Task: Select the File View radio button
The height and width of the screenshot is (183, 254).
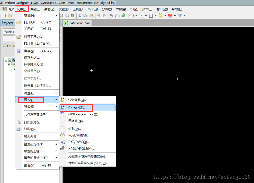Action: coord(5,46)
